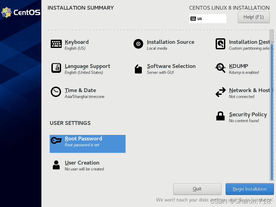276x207 pixels.
Task: Click the Installation Destination disk icon
Action: pyautogui.click(x=220, y=44)
